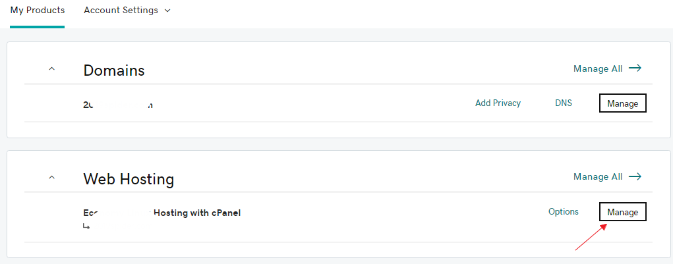Click the arrow icon beside Web Hosting Manage All
The height and width of the screenshot is (264, 673).
click(x=635, y=176)
